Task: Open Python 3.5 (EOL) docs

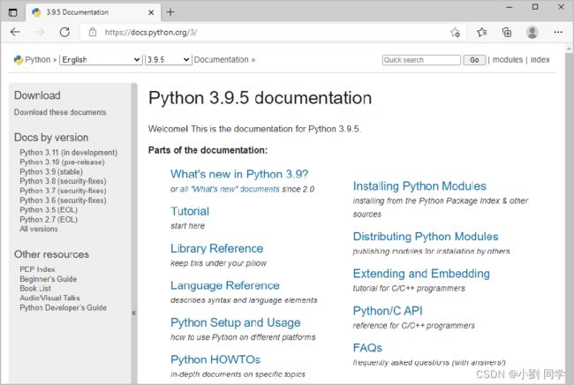Action: pos(49,209)
